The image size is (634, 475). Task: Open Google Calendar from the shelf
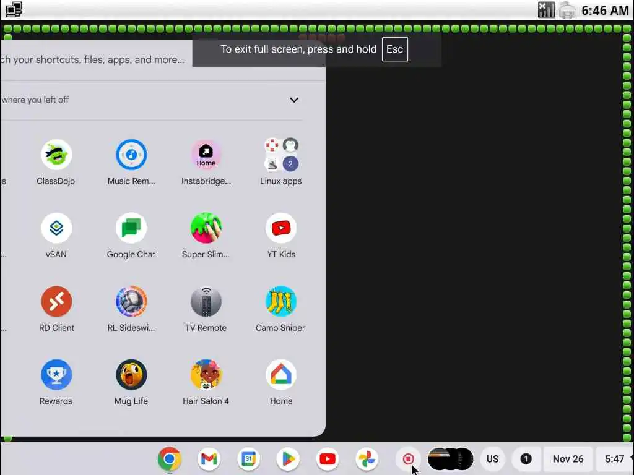249,459
